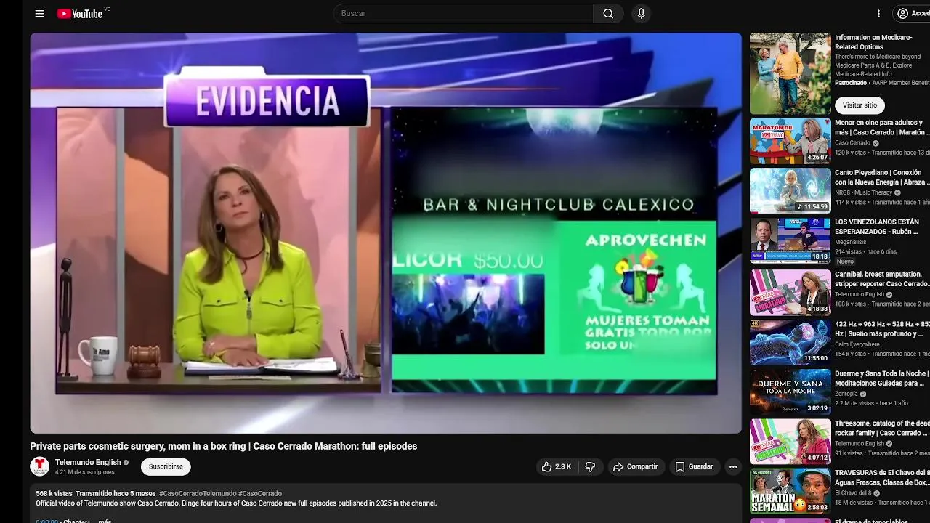Viewport: 930px width, 523px height.
Task: Open 'Menor en cine para adultos' video thumbnail
Action: 790,141
